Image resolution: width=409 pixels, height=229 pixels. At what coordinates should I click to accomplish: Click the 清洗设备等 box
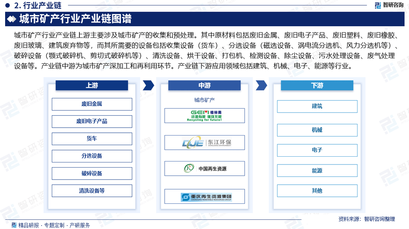click(x=92, y=191)
